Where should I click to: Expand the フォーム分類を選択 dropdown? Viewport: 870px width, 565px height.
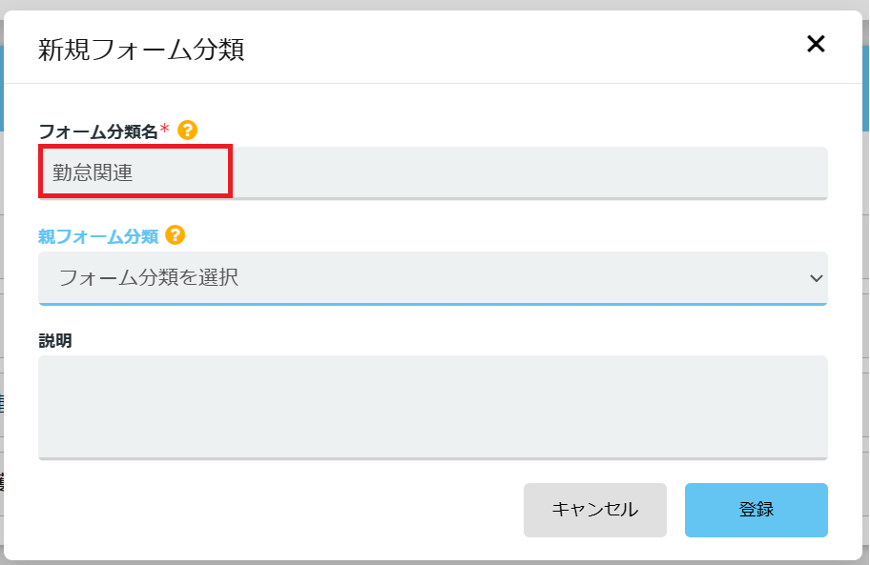pyautogui.click(x=433, y=278)
